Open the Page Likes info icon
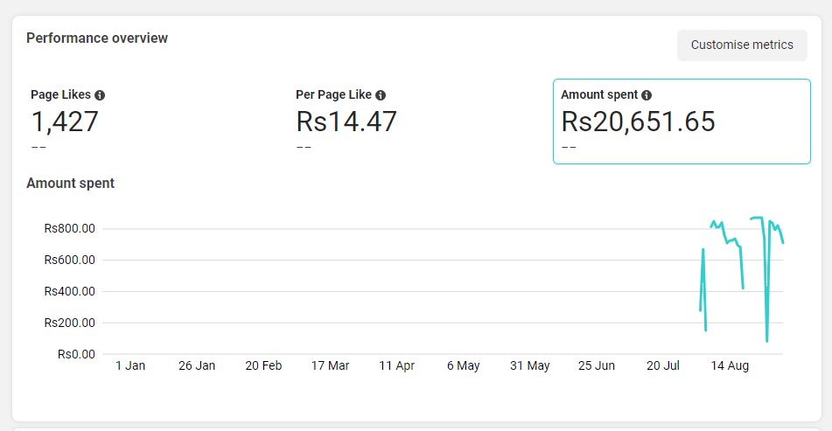The image size is (832, 431). coord(100,95)
